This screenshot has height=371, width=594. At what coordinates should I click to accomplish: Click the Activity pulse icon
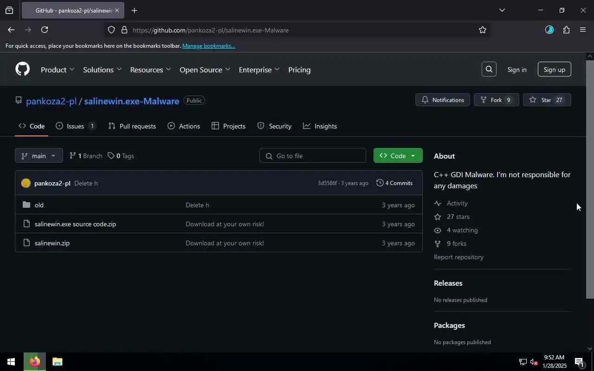pyautogui.click(x=438, y=204)
